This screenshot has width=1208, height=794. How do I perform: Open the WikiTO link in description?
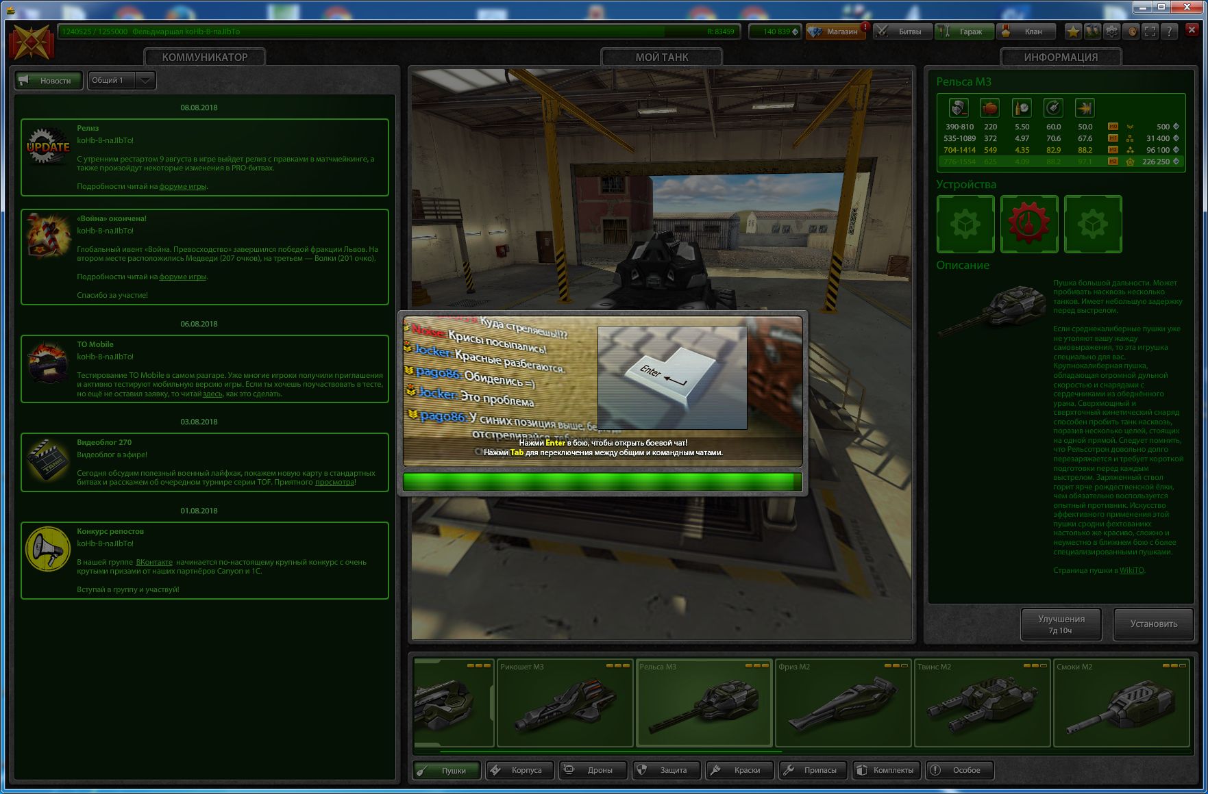(x=1131, y=570)
